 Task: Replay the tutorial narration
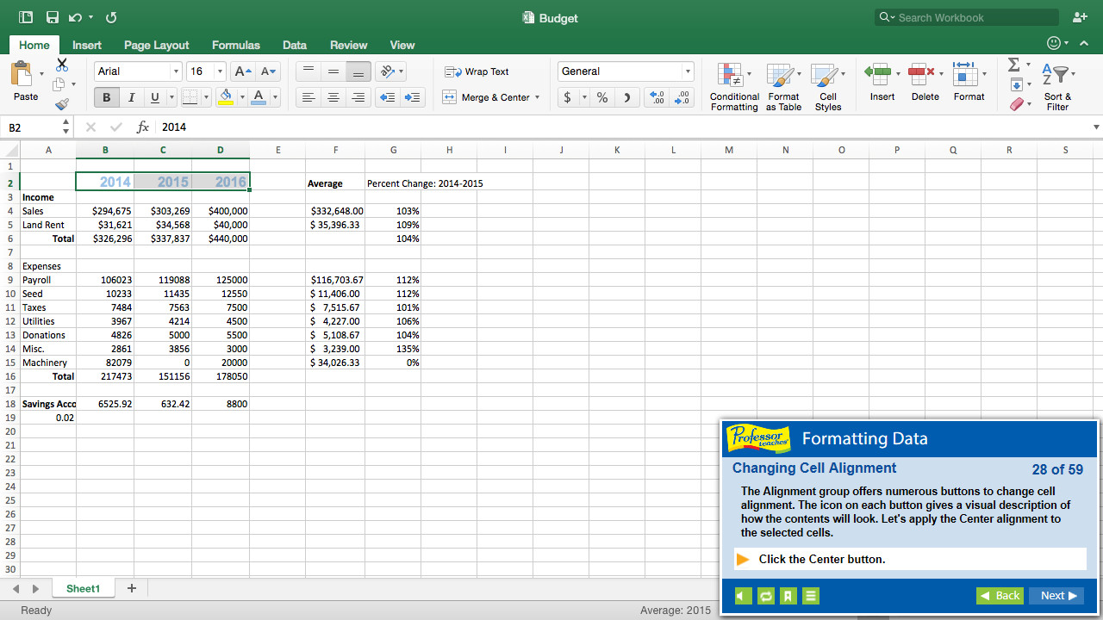point(765,595)
